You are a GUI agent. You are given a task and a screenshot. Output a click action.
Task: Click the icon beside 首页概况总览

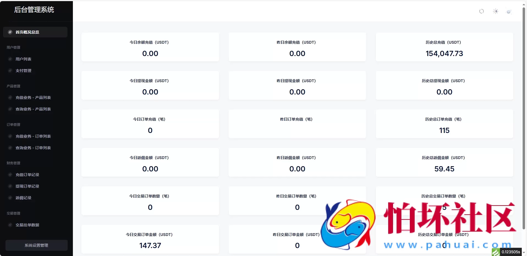(x=10, y=32)
